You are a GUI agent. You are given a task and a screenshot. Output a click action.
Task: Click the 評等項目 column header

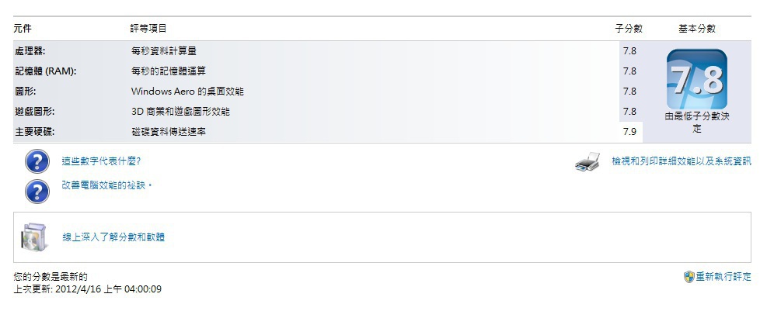(148, 29)
